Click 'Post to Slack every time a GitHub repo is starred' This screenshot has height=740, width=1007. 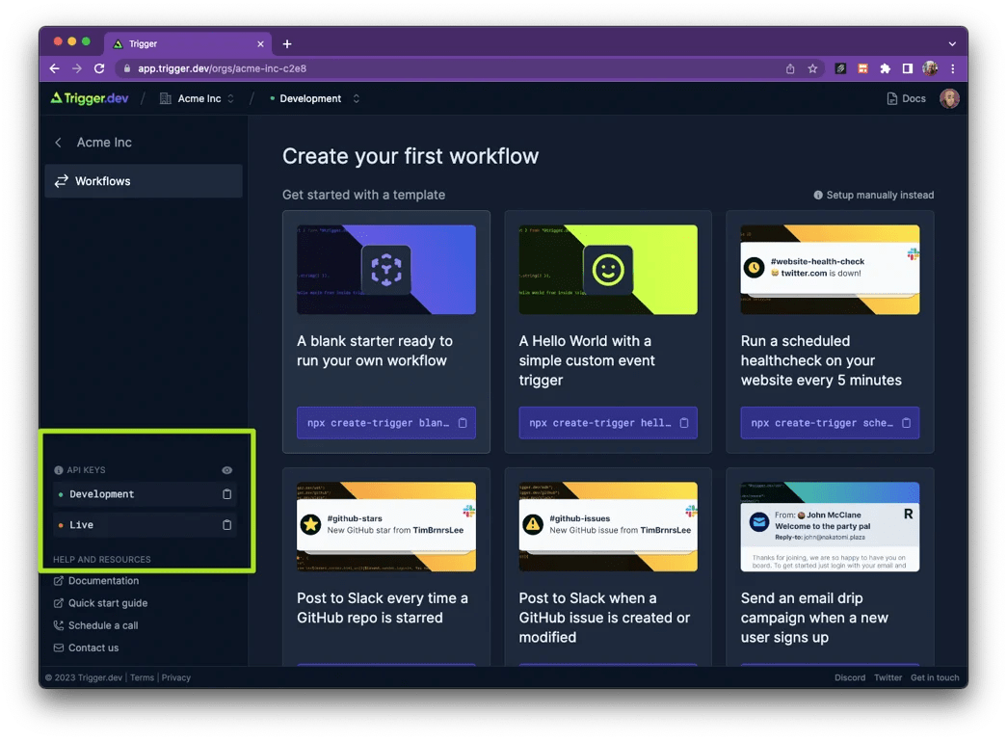(x=383, y=608)
